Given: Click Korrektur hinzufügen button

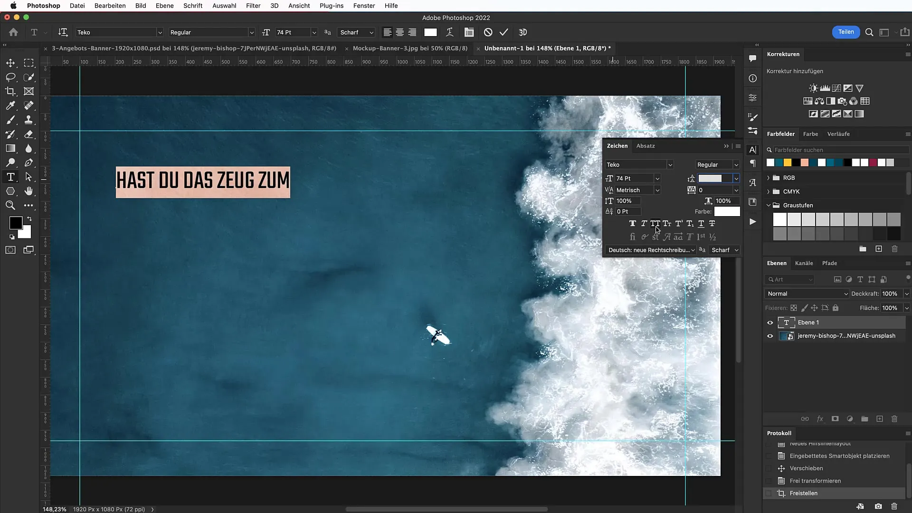Looking at the screenshot, I should 796,71.
